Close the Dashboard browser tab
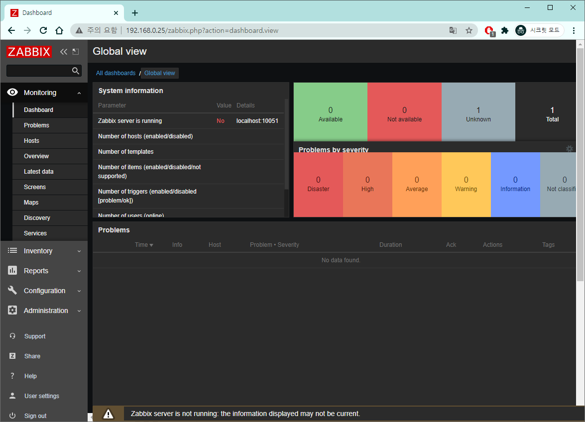 116,13
